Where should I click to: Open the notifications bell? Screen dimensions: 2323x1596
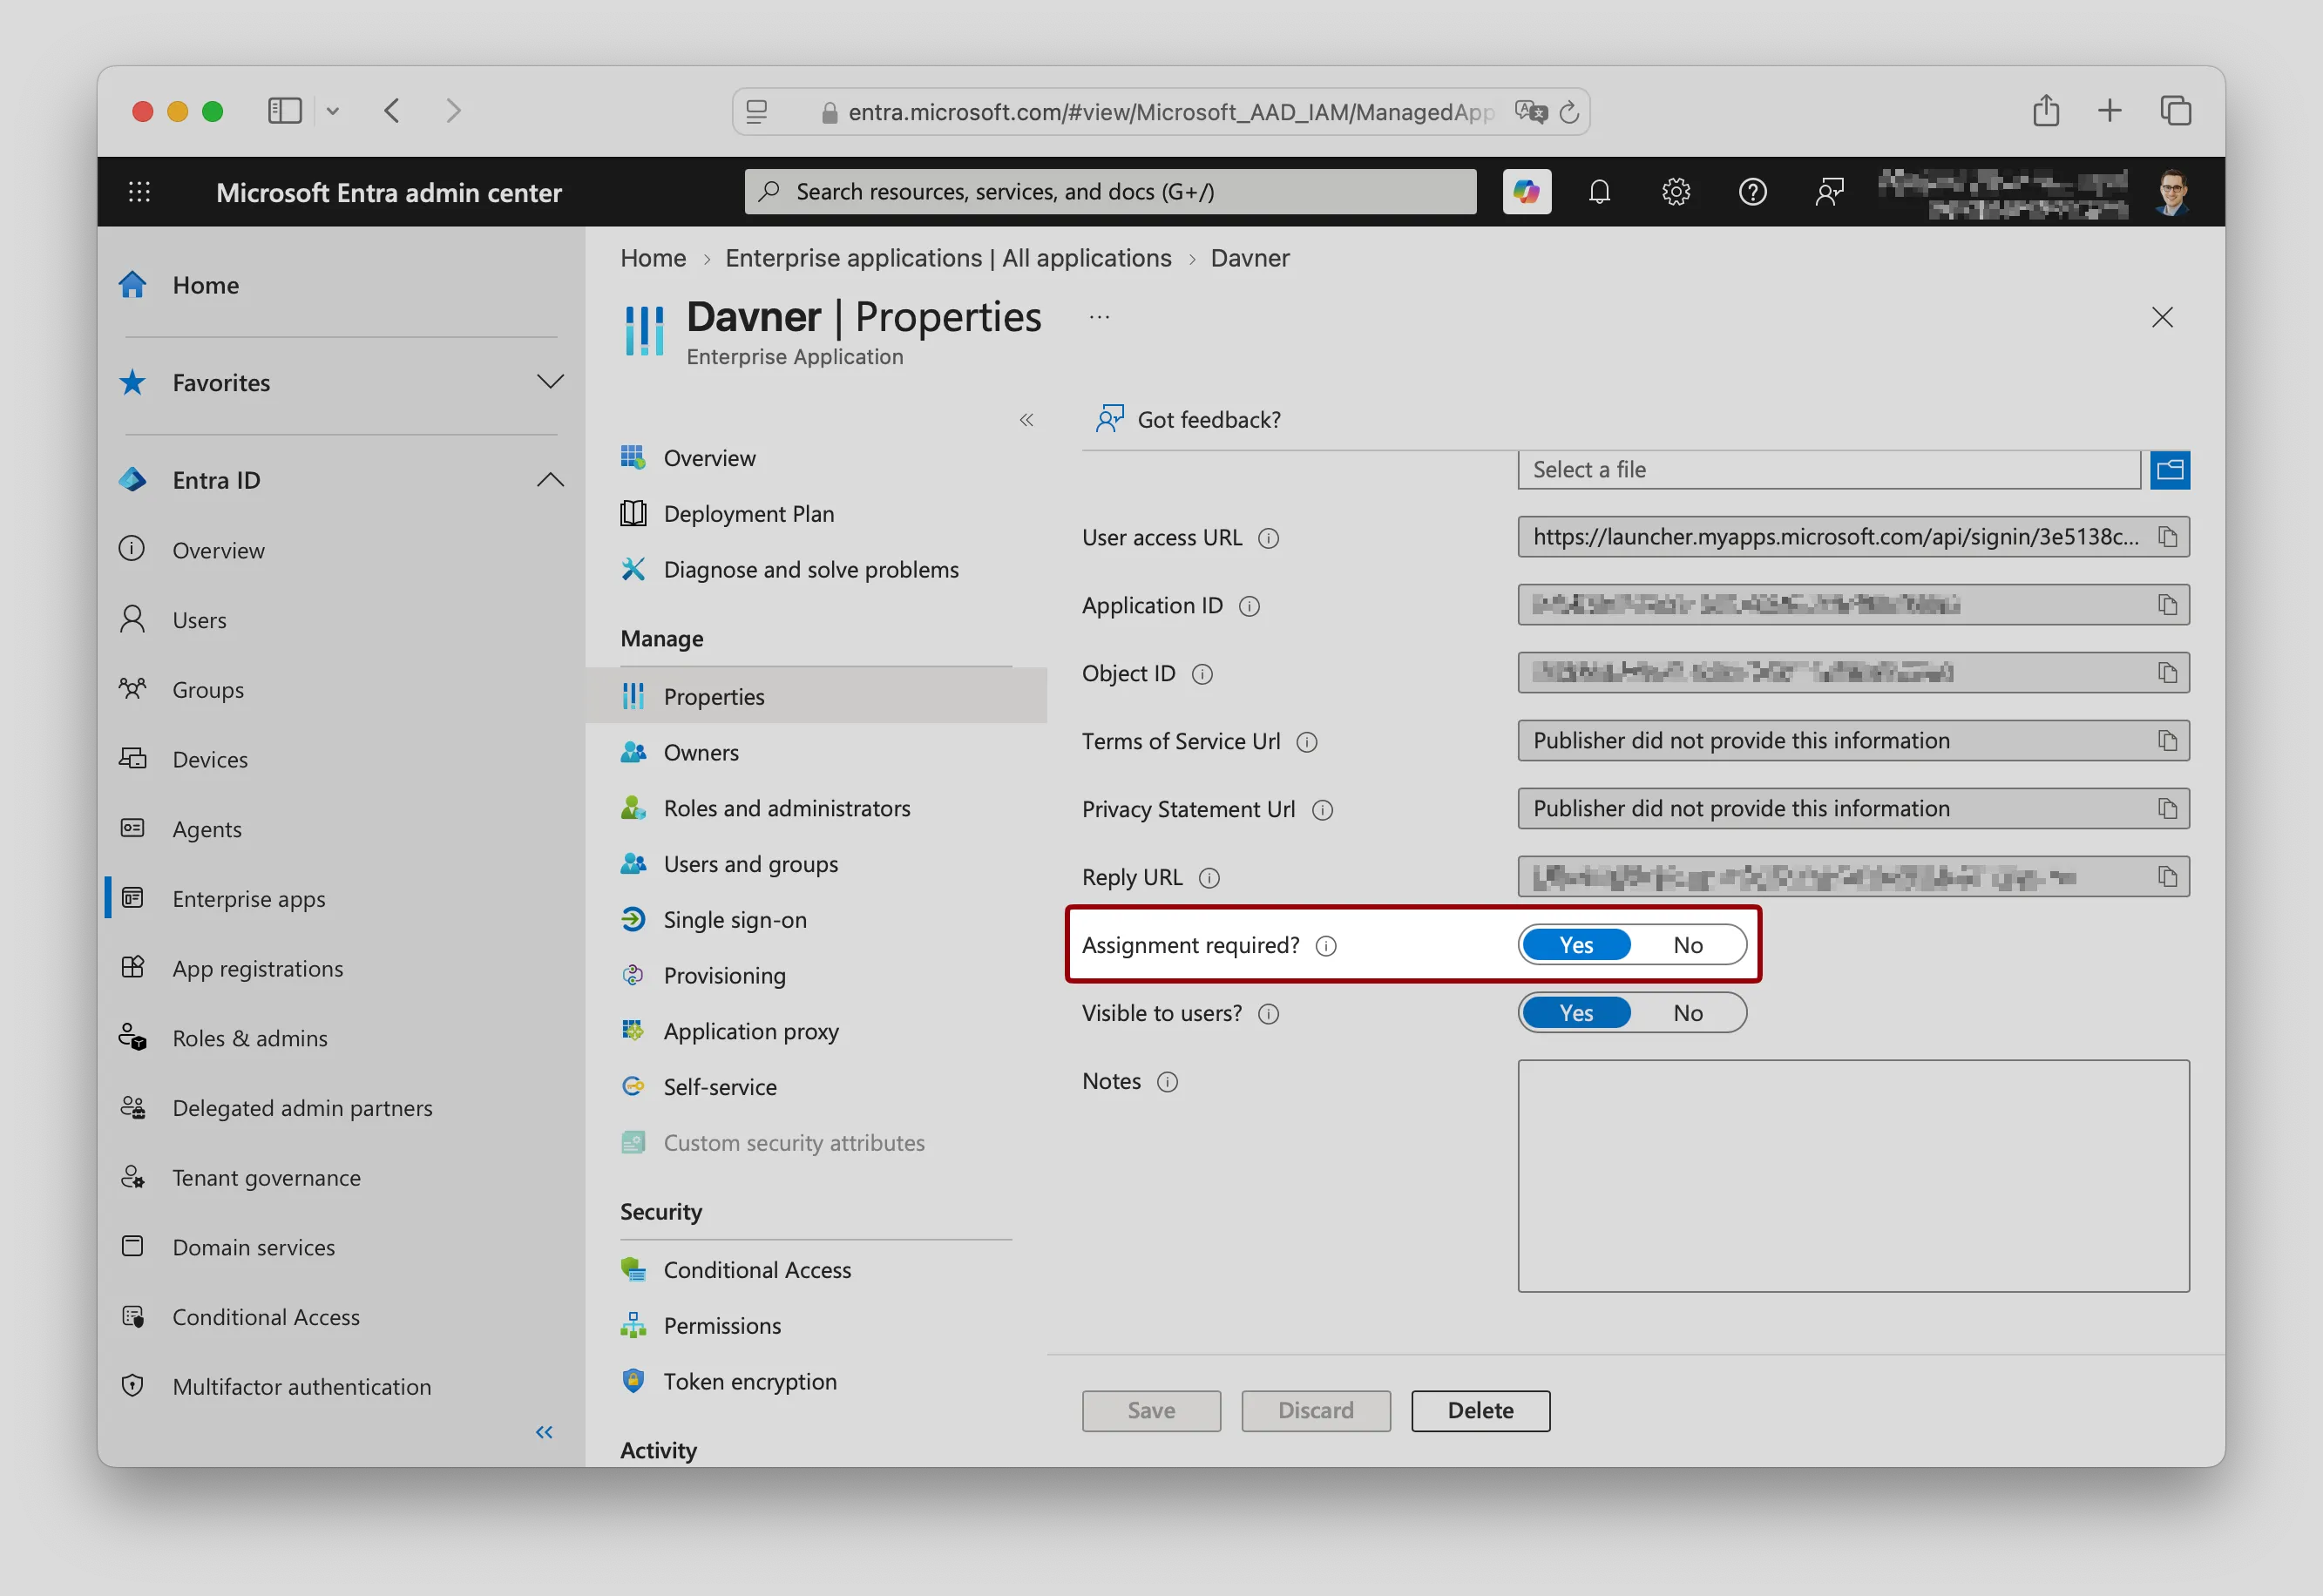[x=1599, y=191]
